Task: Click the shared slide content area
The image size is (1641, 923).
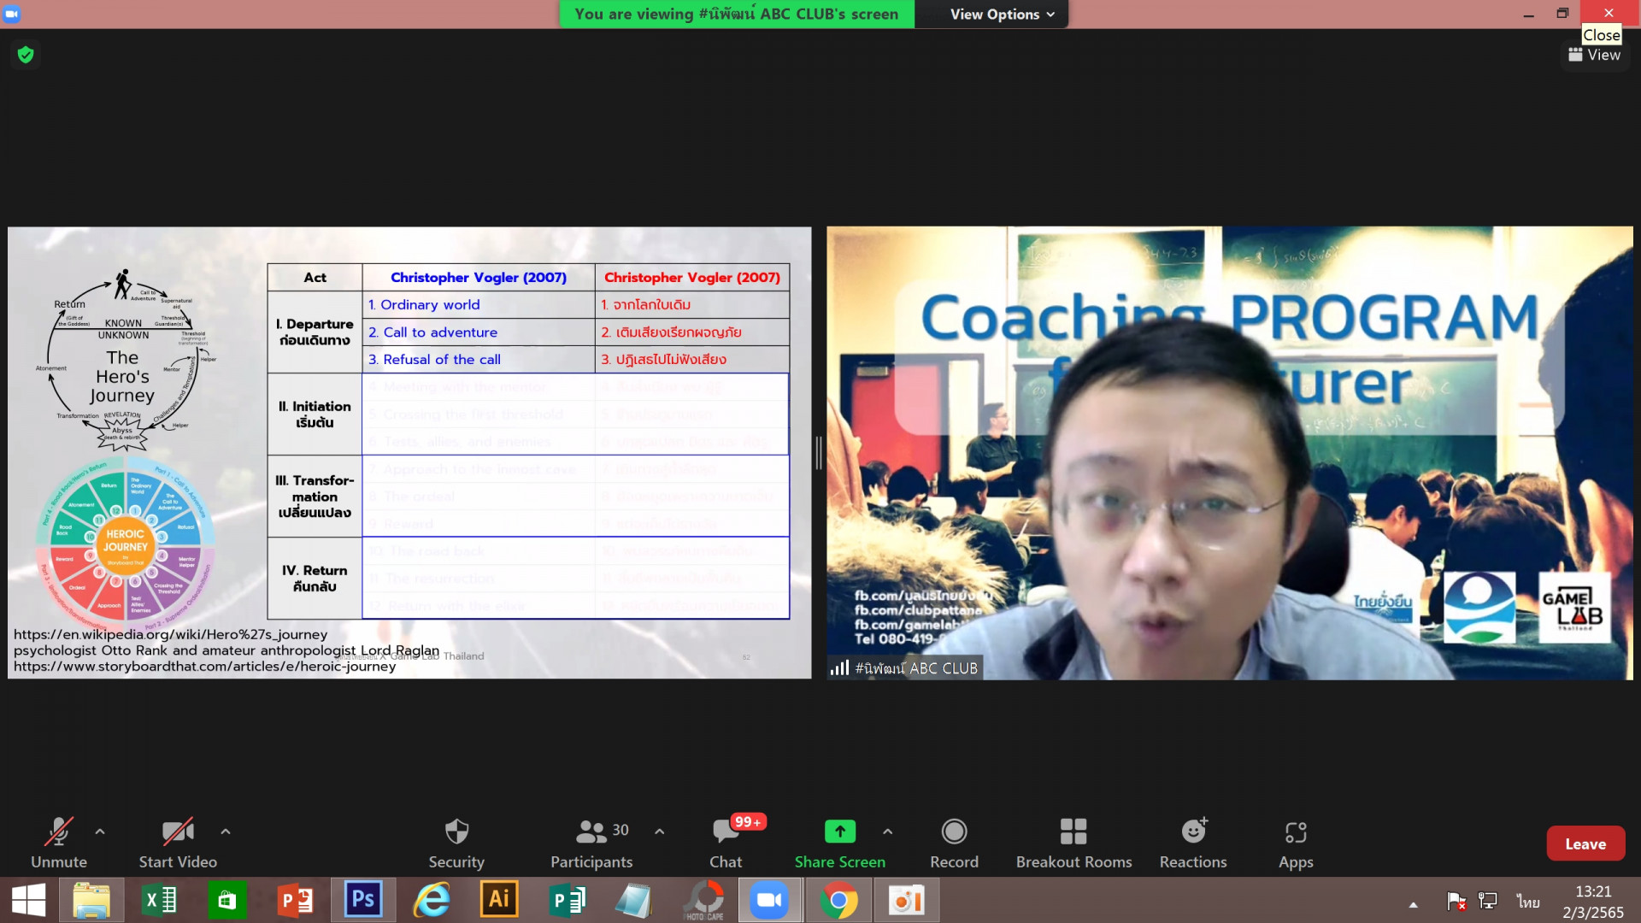Action: 409,453
